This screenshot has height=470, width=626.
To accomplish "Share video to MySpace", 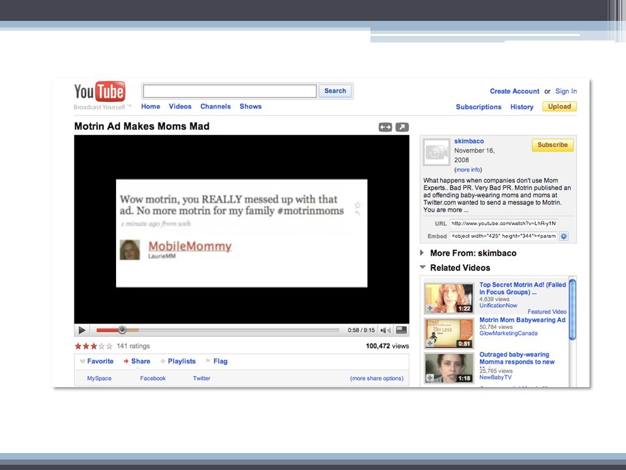I will pyautogui.click(x=99, y=378).
